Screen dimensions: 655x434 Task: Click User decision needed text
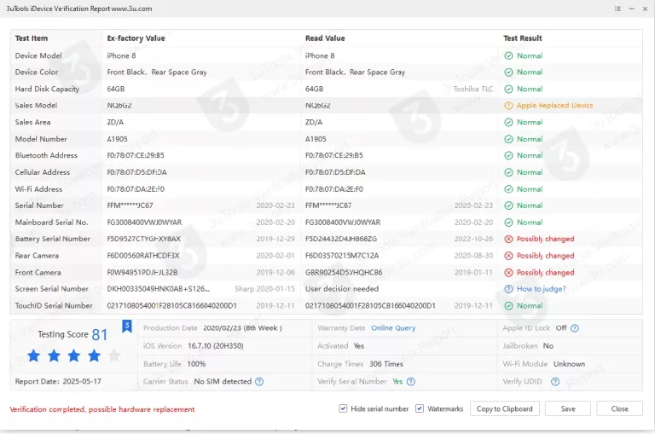pos(342,289)
